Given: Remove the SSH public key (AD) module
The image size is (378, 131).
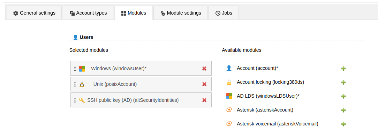Looking at the screenshot, I should click(204, 100).
